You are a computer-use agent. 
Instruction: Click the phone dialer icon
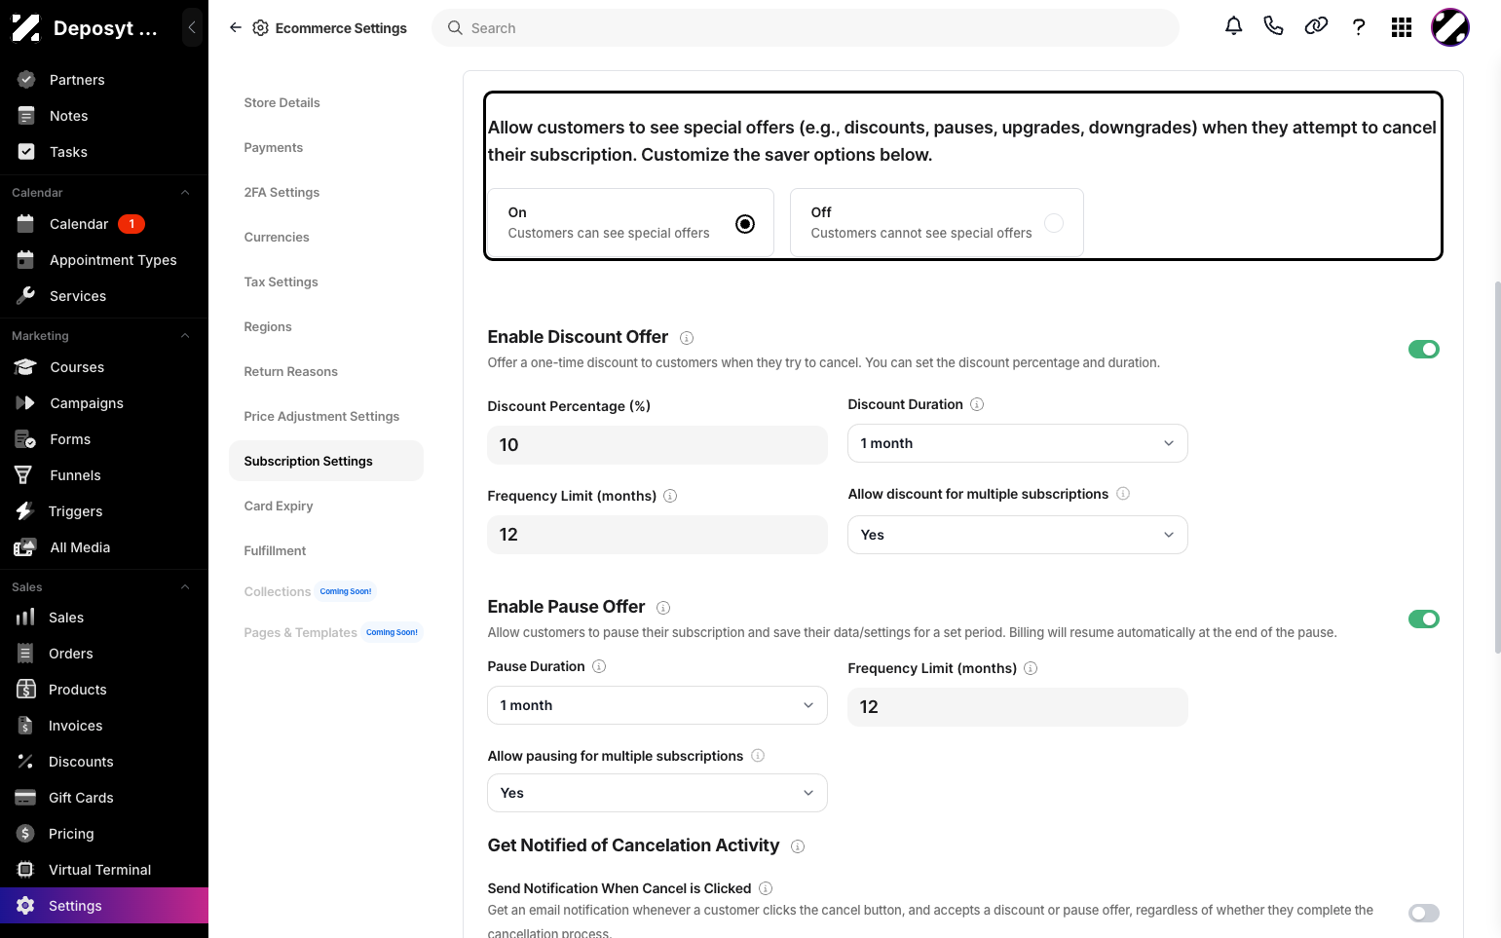click(1273, 26)
